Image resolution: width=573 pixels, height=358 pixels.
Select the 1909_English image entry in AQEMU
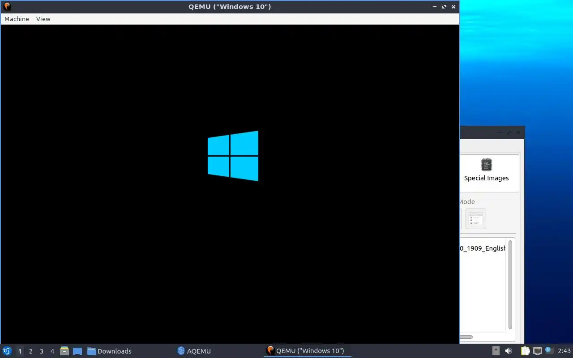point(483,248)
